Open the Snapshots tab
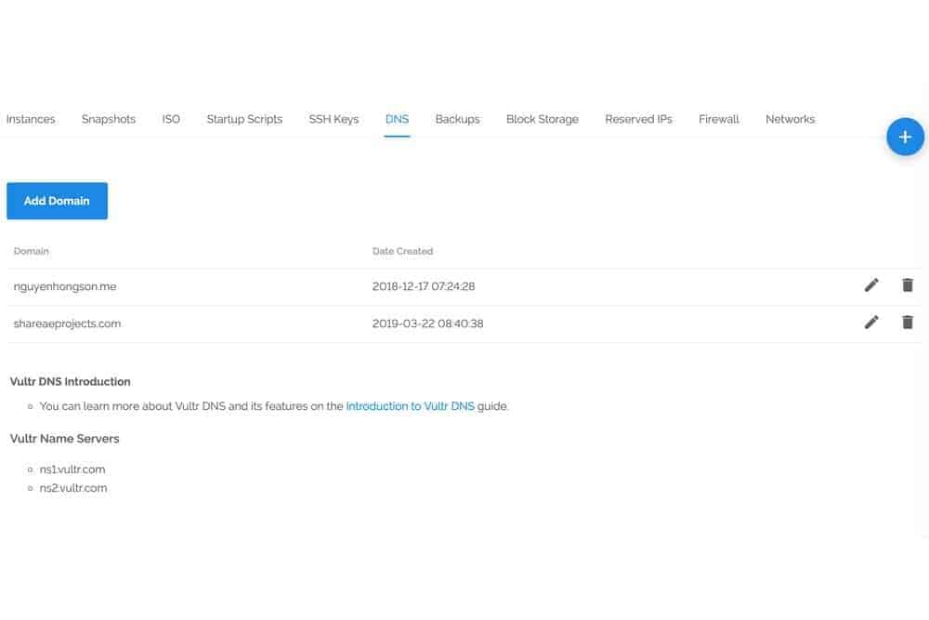 click(109, 119)
